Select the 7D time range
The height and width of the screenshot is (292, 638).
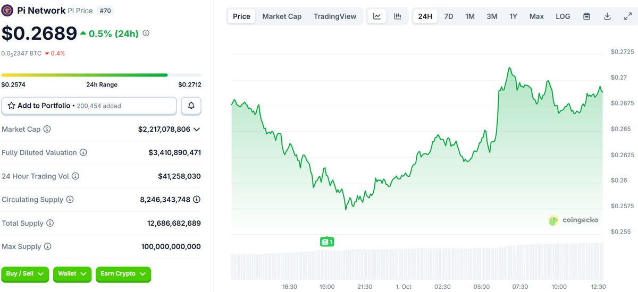point(448,16)
